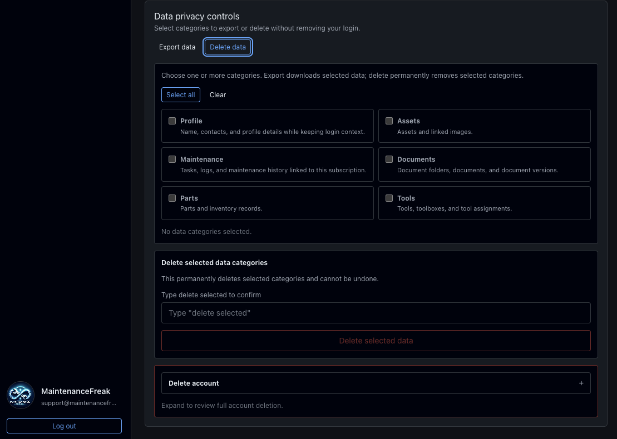Switch to the Export data tab
Viewport: 617px width, 439px height.
tap(177, 47)
